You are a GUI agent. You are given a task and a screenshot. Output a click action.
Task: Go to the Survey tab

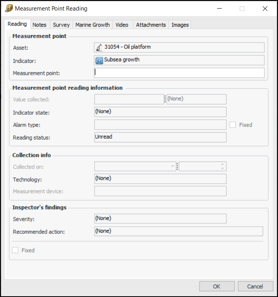(x=61, y=25)
